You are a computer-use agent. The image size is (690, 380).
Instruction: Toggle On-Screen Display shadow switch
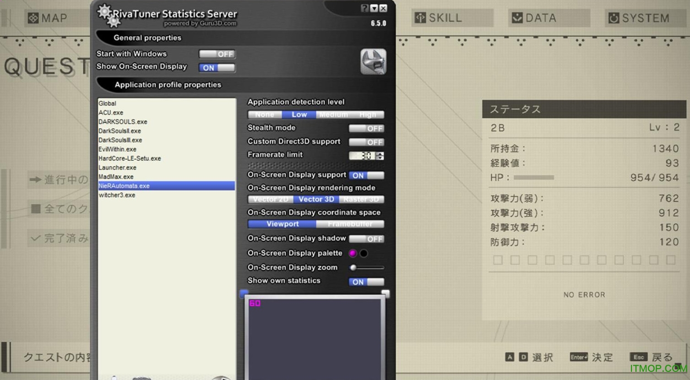pyautogui.click(x=366, y=239)
